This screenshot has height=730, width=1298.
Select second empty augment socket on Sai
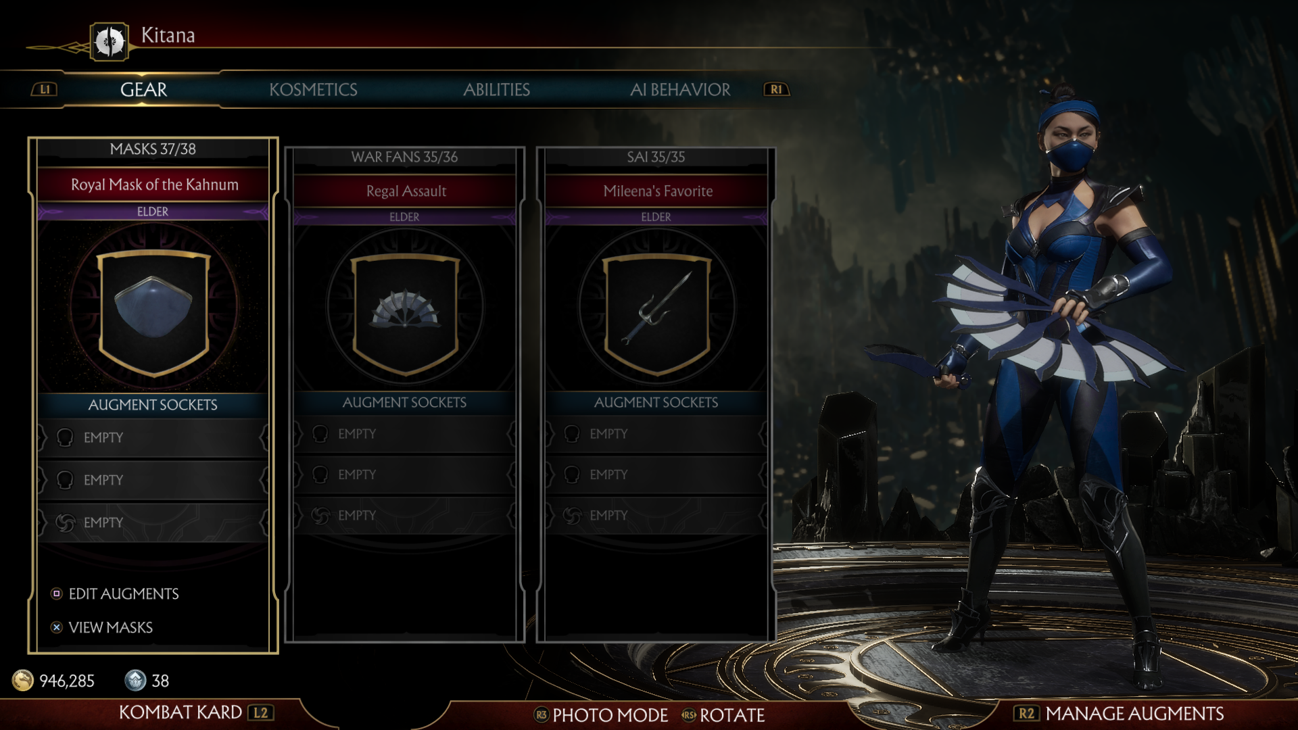656,475
